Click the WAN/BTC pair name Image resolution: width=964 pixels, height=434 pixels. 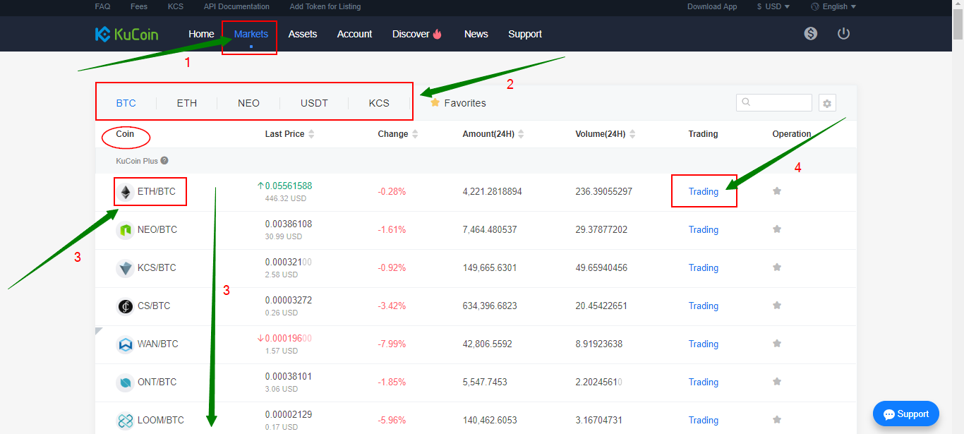(158, 344)
